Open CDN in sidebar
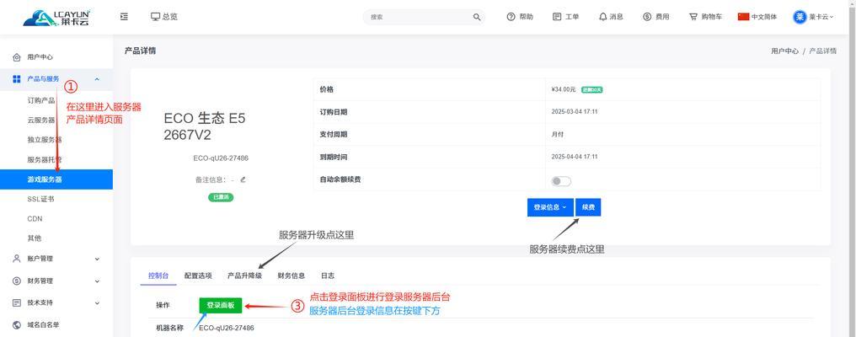Screen dimensions: 856x337 tap(35, 218)
